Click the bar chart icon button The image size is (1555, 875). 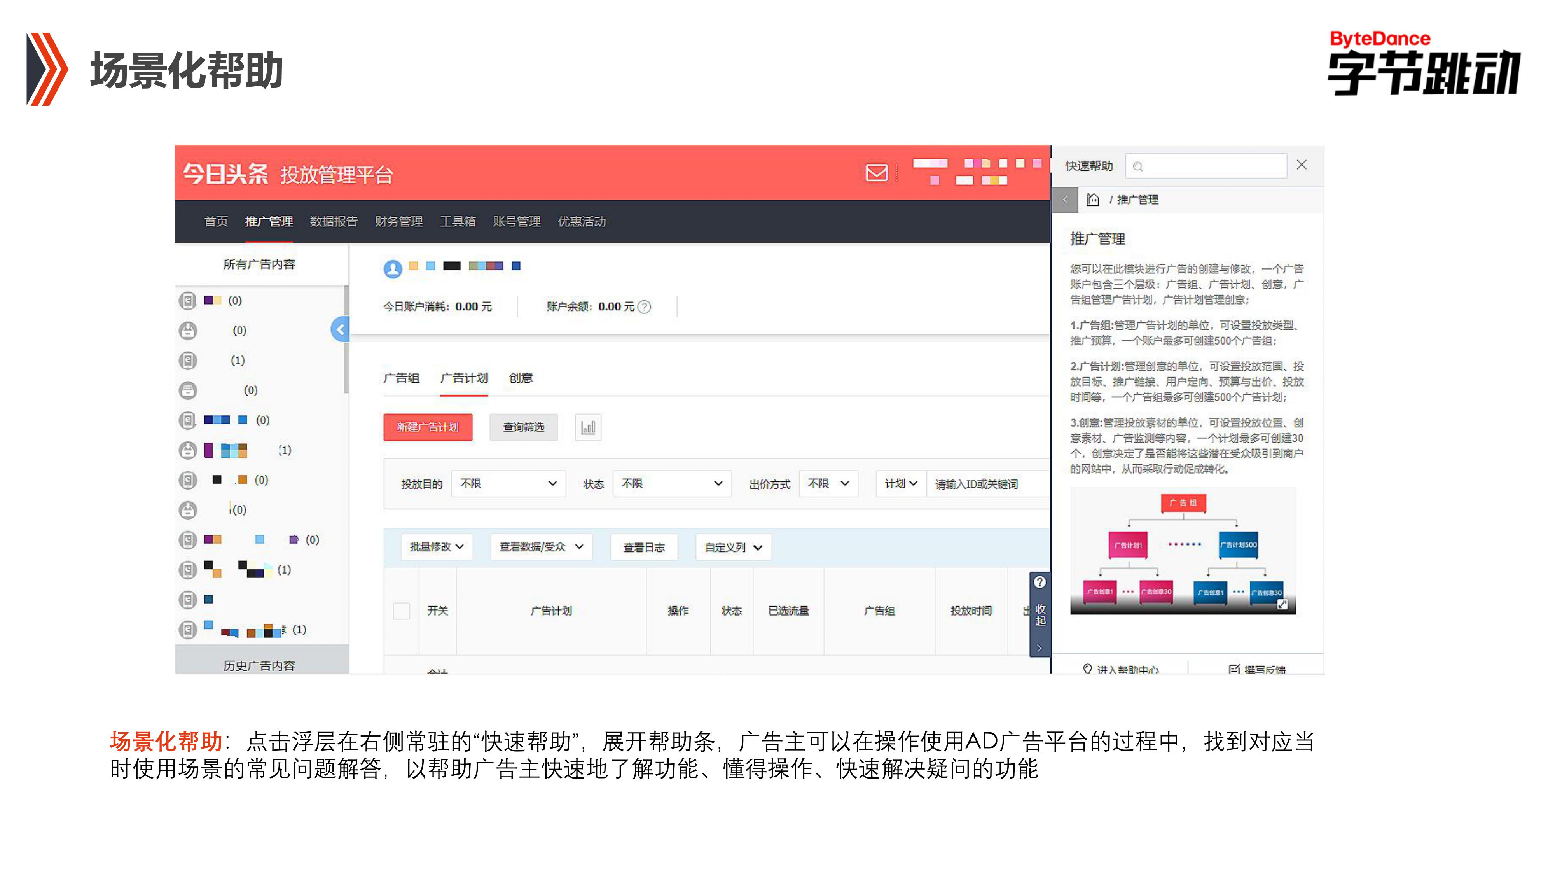588,427
